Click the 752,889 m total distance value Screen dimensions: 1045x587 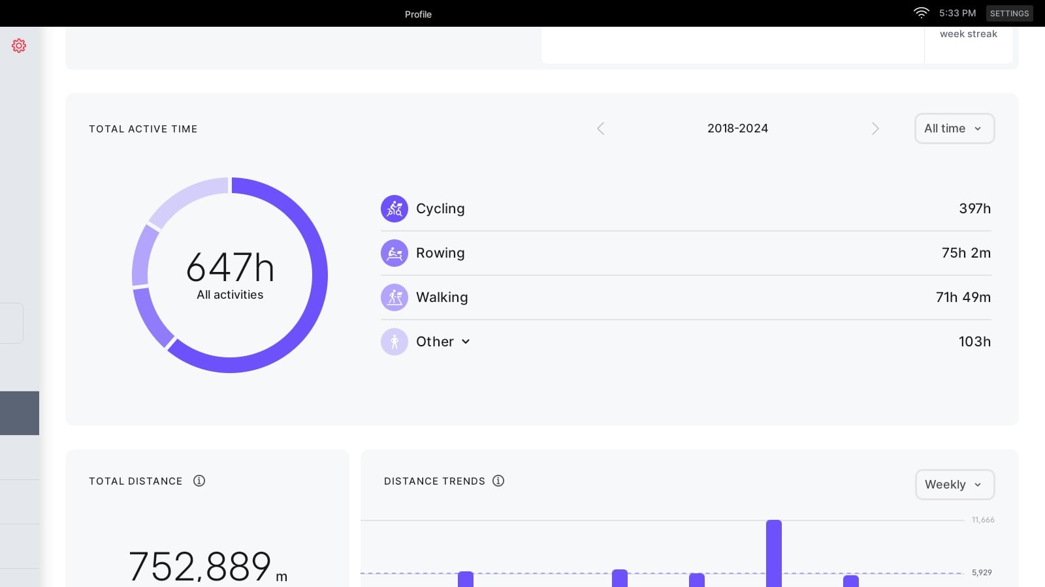click(x=208, y=566)
